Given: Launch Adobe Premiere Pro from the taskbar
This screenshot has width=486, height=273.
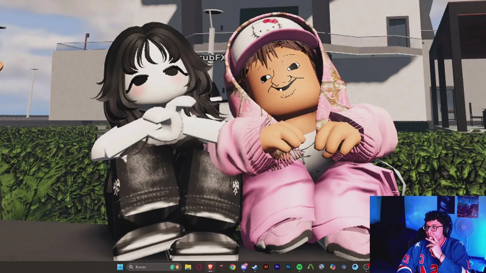Looking at the screenshot, I should (x=277, y=267).
